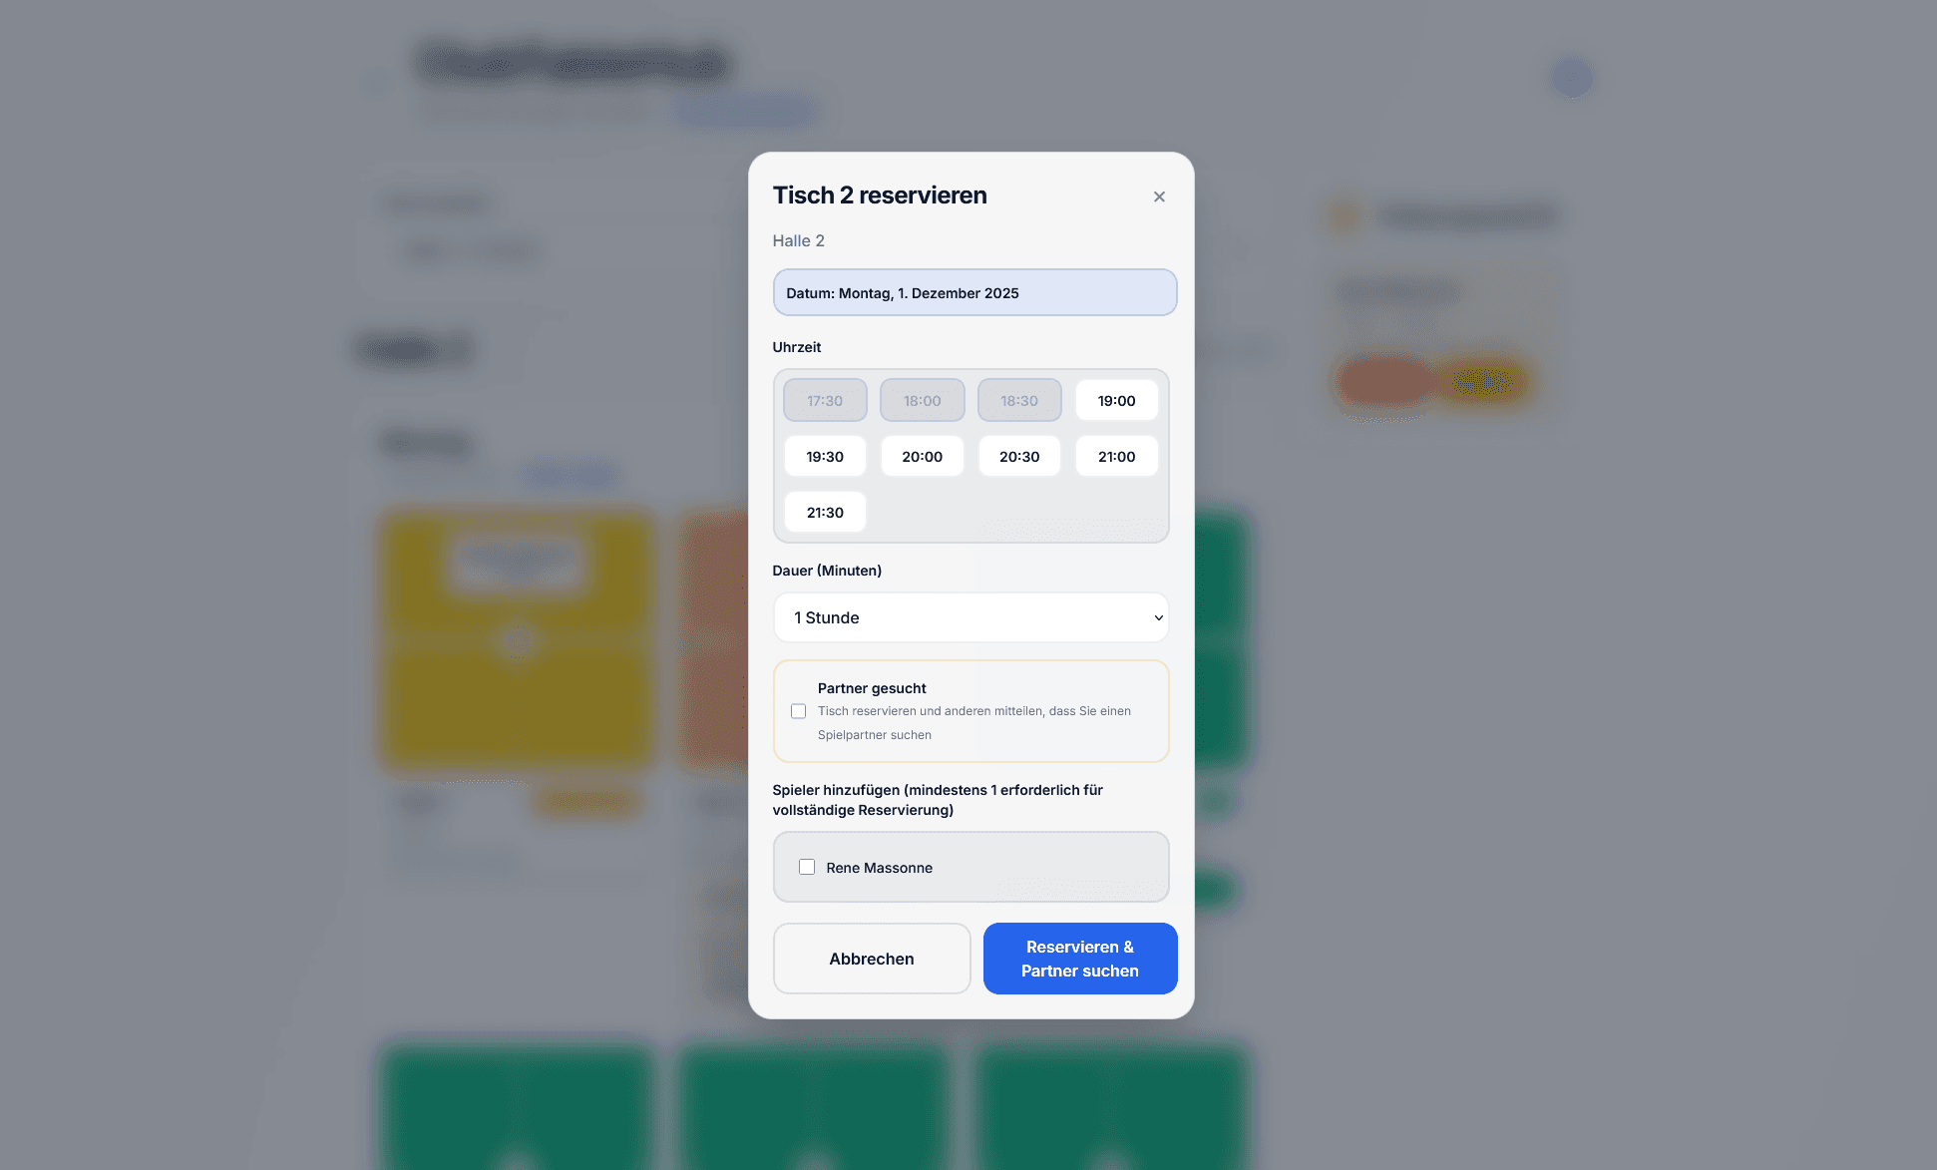This screenshot has width=1937, height=1170.
Task: Select the 19:00 time slot
Action: pyautogui.click(x=1116, y=400)
